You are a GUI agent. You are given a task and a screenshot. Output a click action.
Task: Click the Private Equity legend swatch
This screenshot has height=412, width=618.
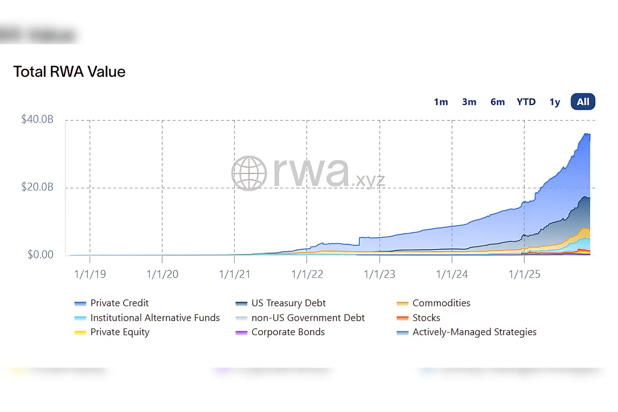[80, 332]
